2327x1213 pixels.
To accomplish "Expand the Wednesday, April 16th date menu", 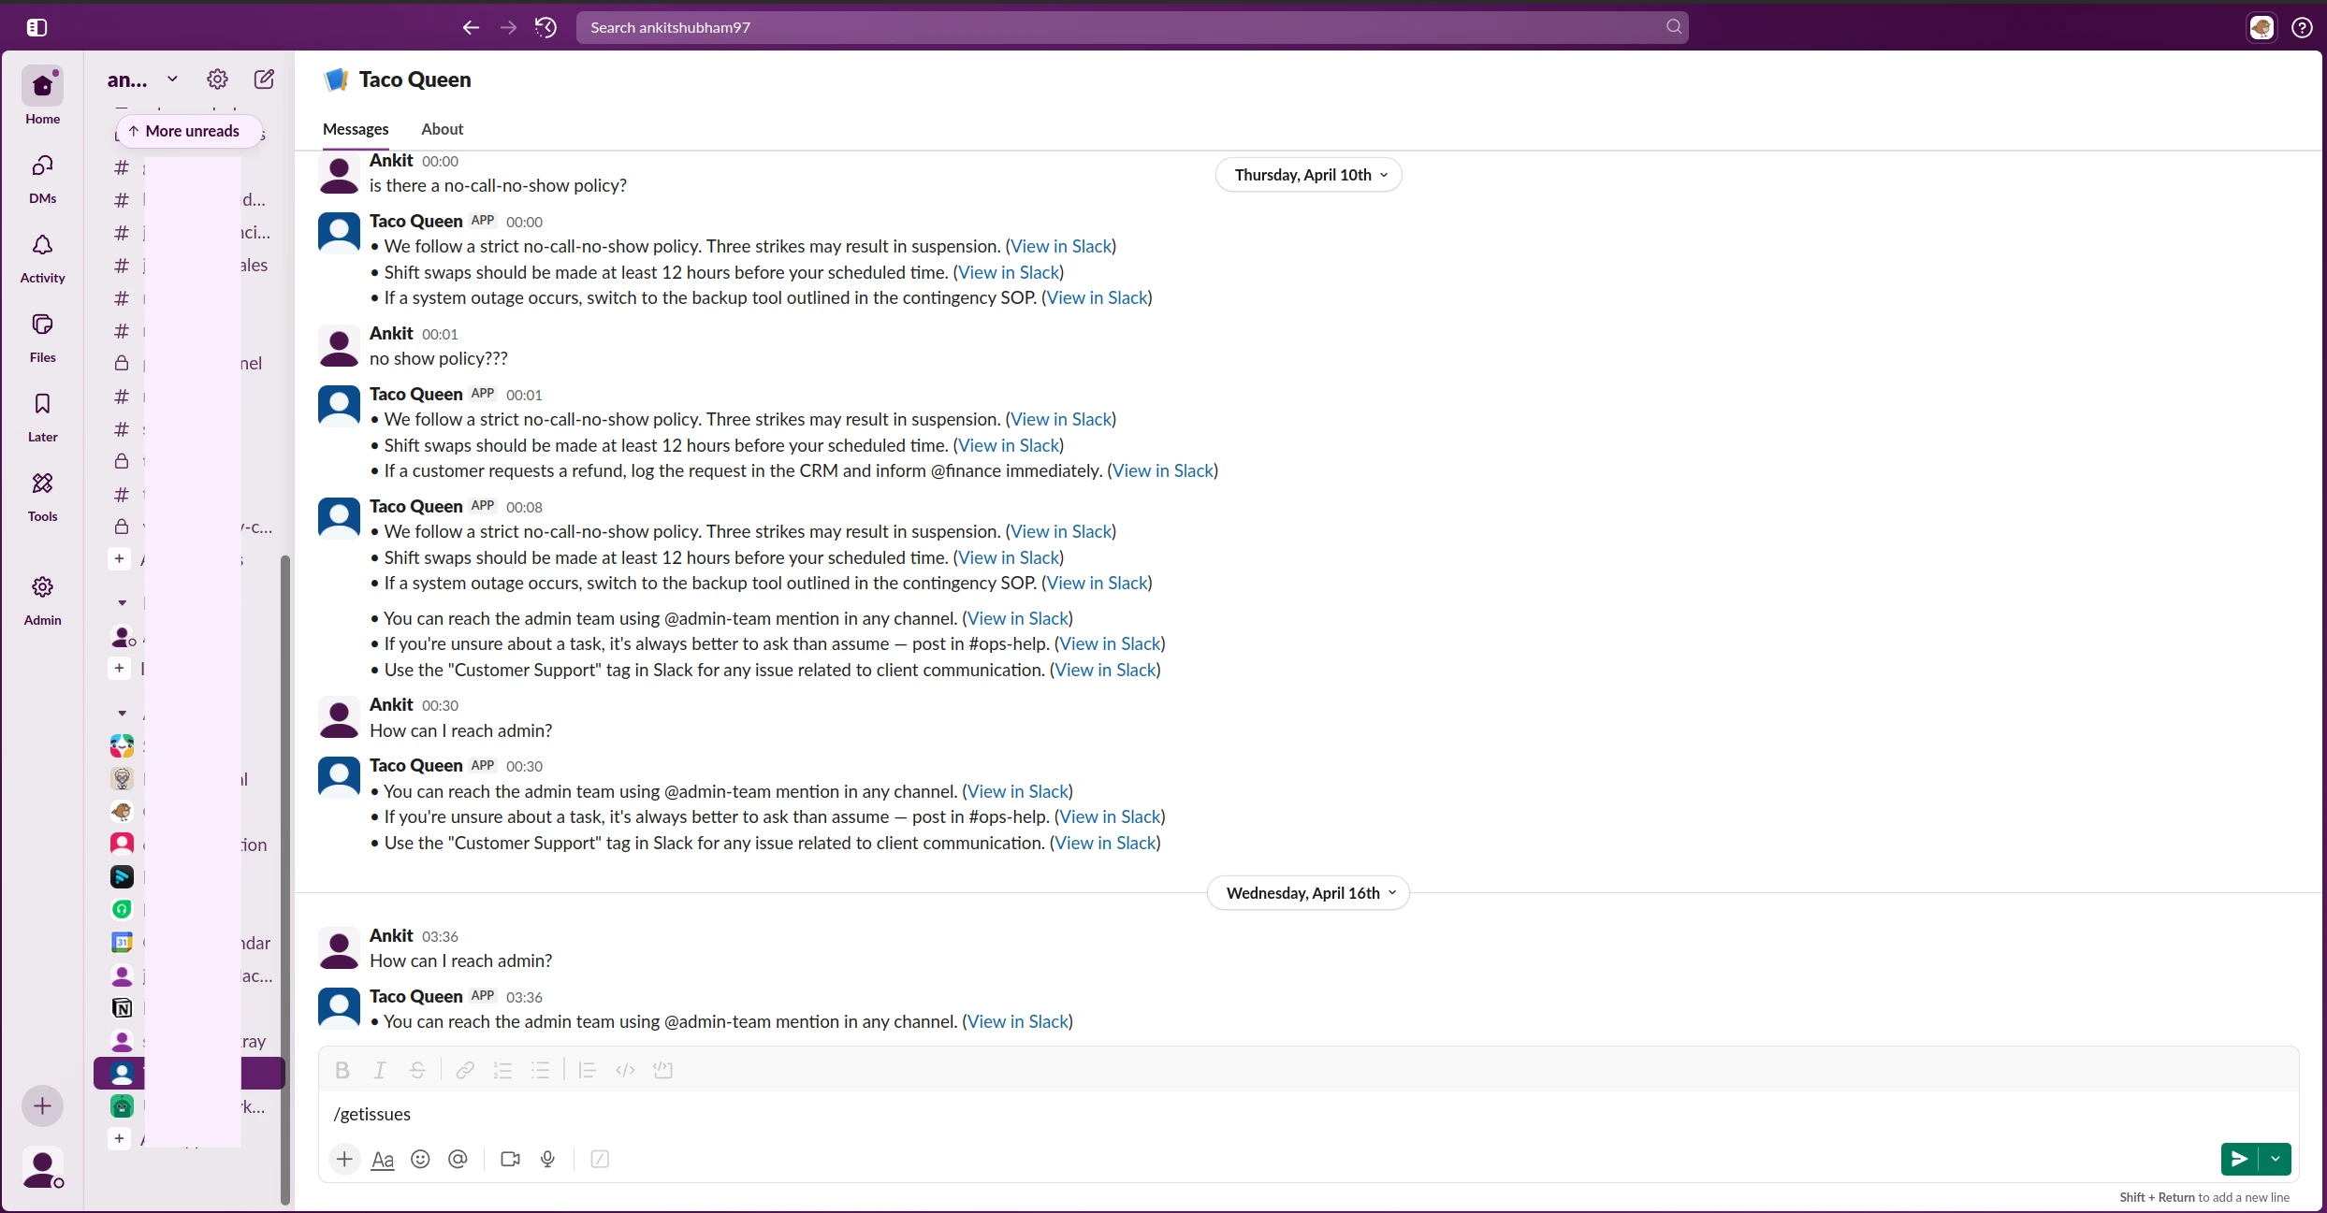I will [x=1308, y=893].
